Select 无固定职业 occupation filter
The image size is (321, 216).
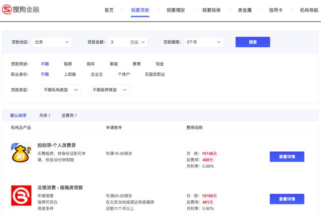click(x=155, y=74)
